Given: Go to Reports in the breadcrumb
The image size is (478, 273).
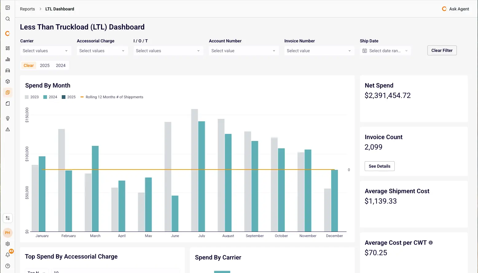Looking at the screenshot, I should pyautogui.click(x=27, y=9).
